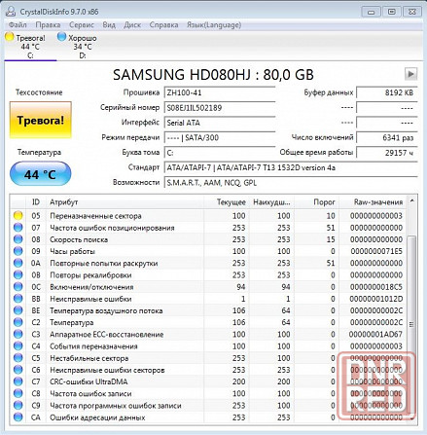This screenshot has width=427, height=435.
Task: Click the Порог column header
Action: coord(316,202)
